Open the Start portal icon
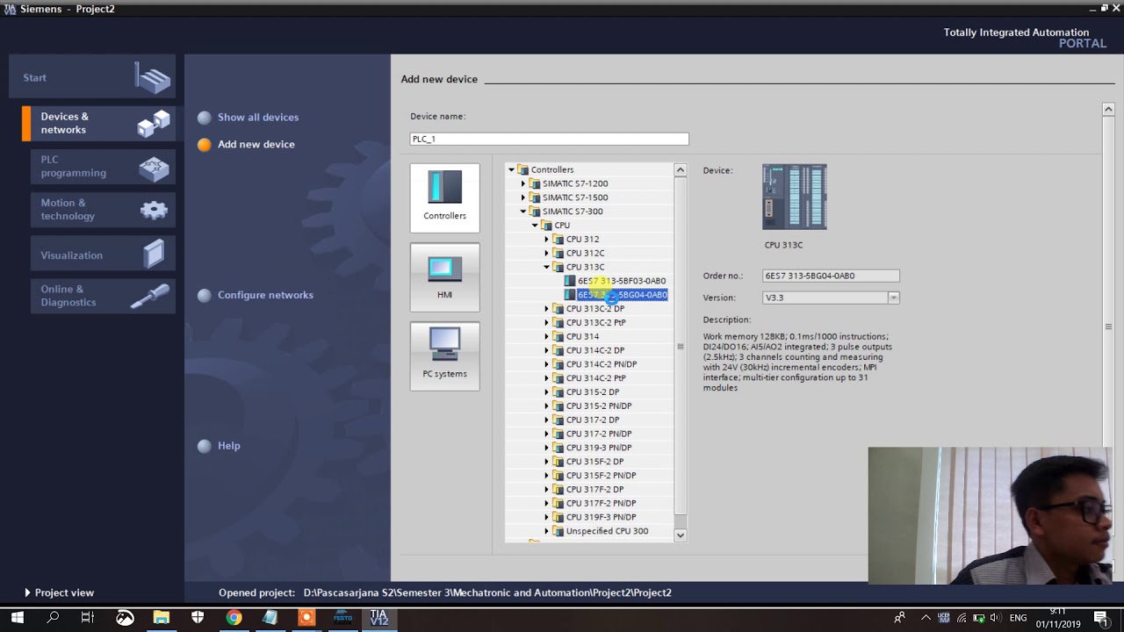 154,78
